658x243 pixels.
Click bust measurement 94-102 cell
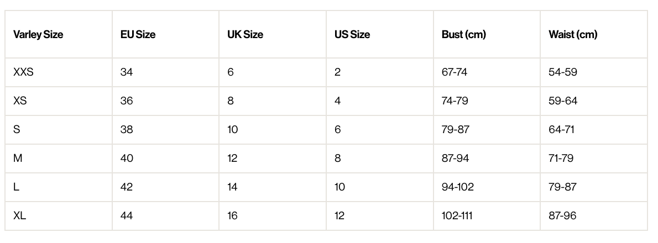click(457, 187)
